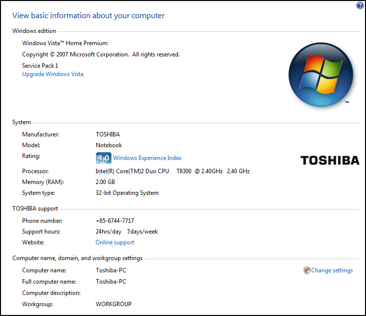Click the TOSHIBA support section label
The height and width of the screenshot is (316, 366).
click(35, 209)
